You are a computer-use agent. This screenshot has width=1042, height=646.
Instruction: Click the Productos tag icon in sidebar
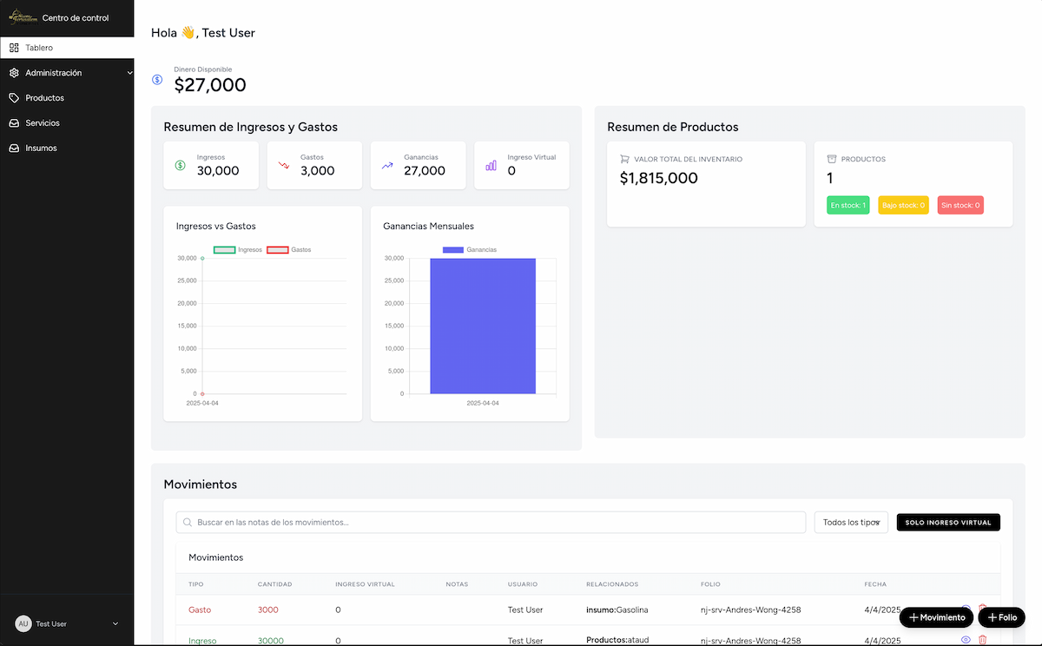point(14,98)
